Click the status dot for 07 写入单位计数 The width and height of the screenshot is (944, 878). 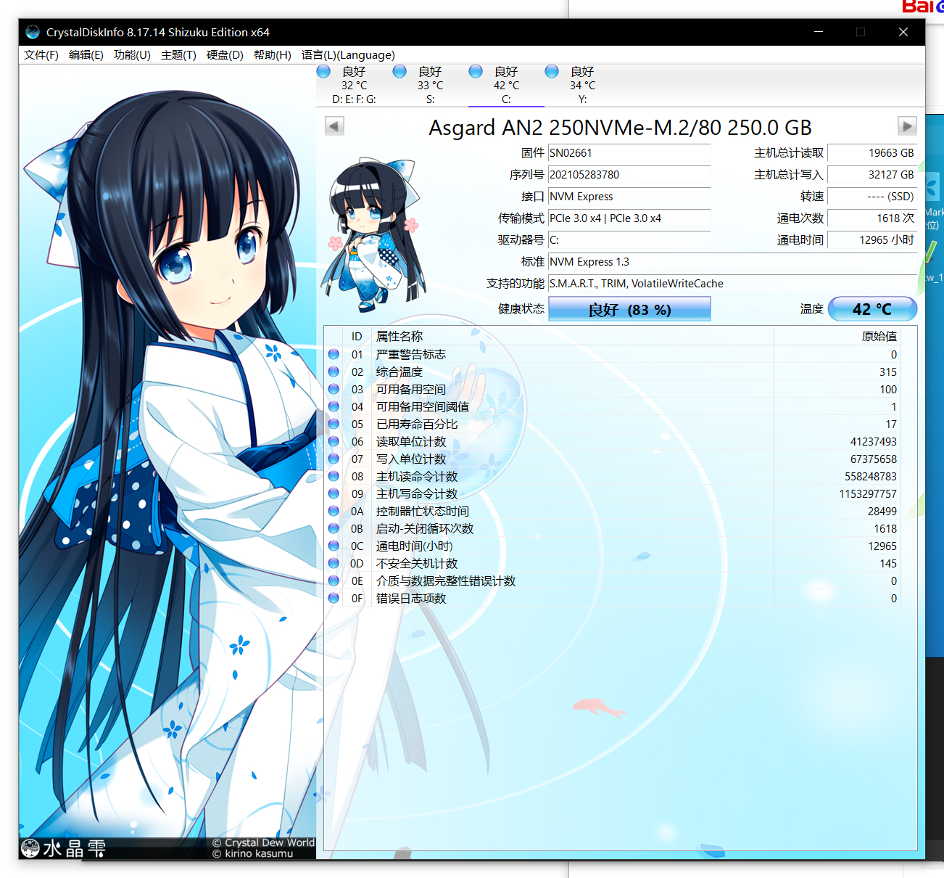tap(334, 459)
